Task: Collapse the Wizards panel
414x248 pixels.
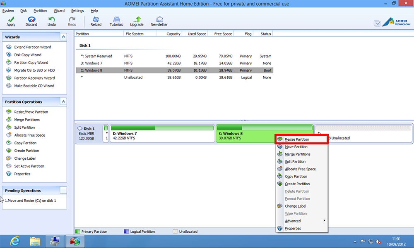Action: [63, 37]
